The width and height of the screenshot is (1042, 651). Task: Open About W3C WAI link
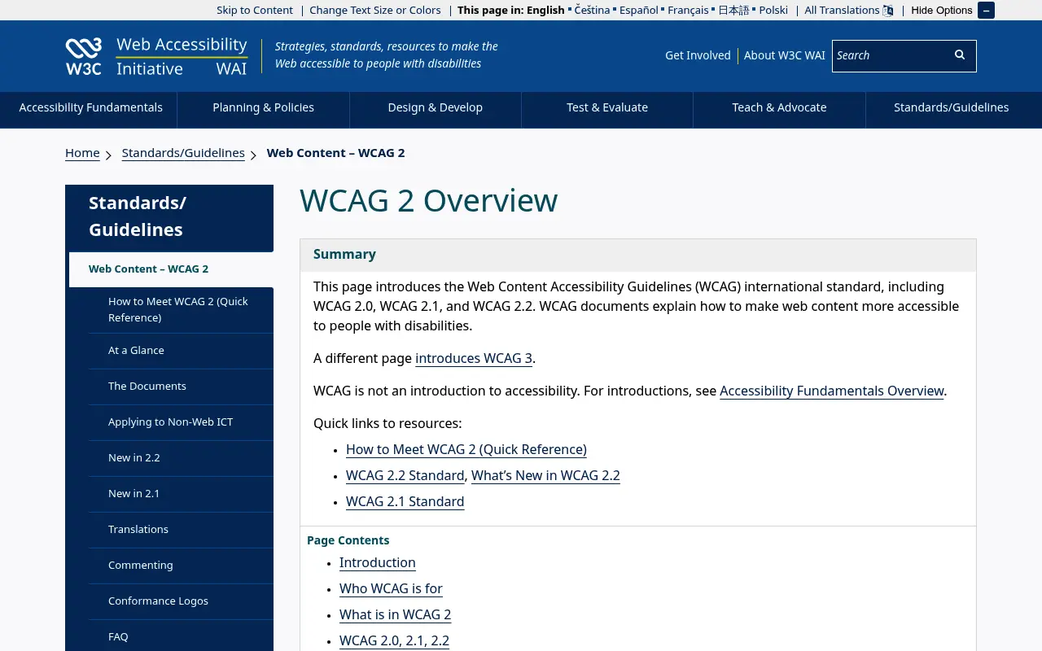click(784, 55)
